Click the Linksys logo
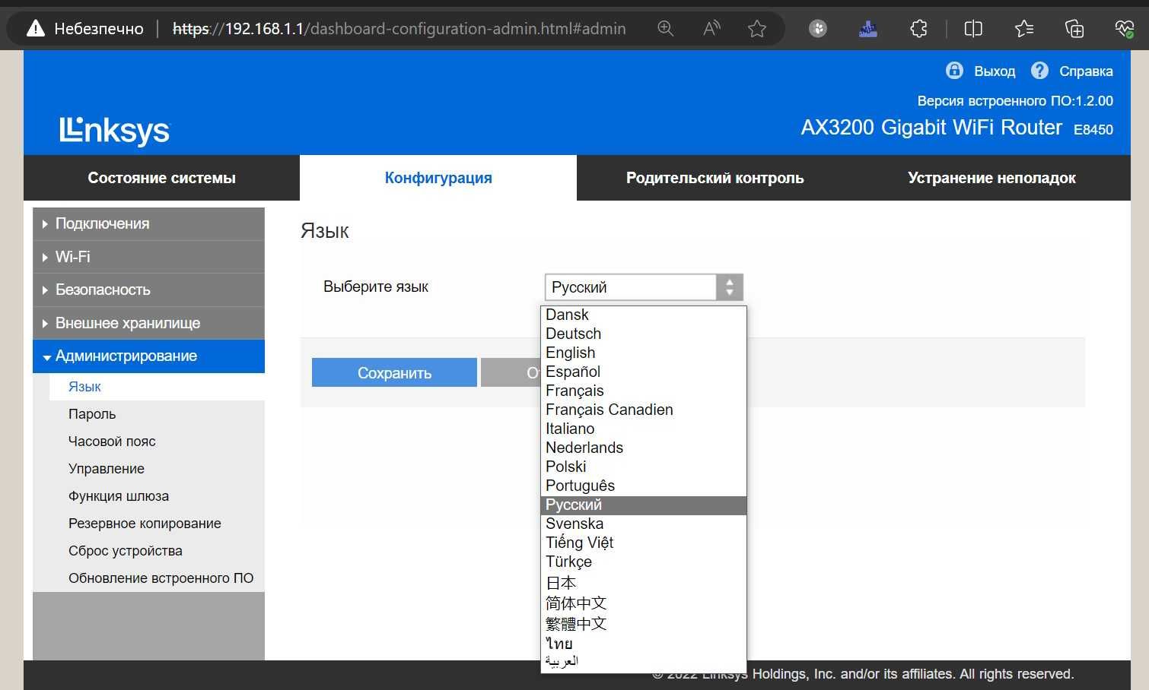 pos(115,130)
